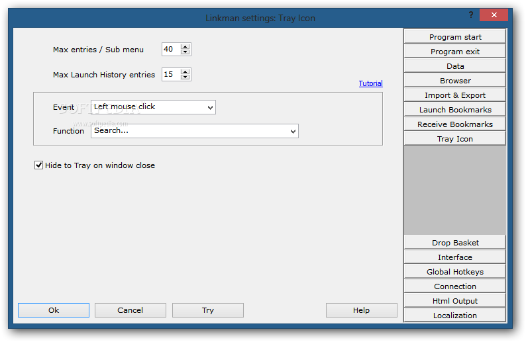Click the Try button
The width and height of the screenshot is (526, 342).
[207, 310]
